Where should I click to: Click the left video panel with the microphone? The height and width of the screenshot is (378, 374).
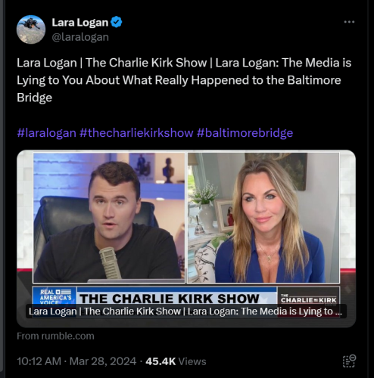coord(109,218)
